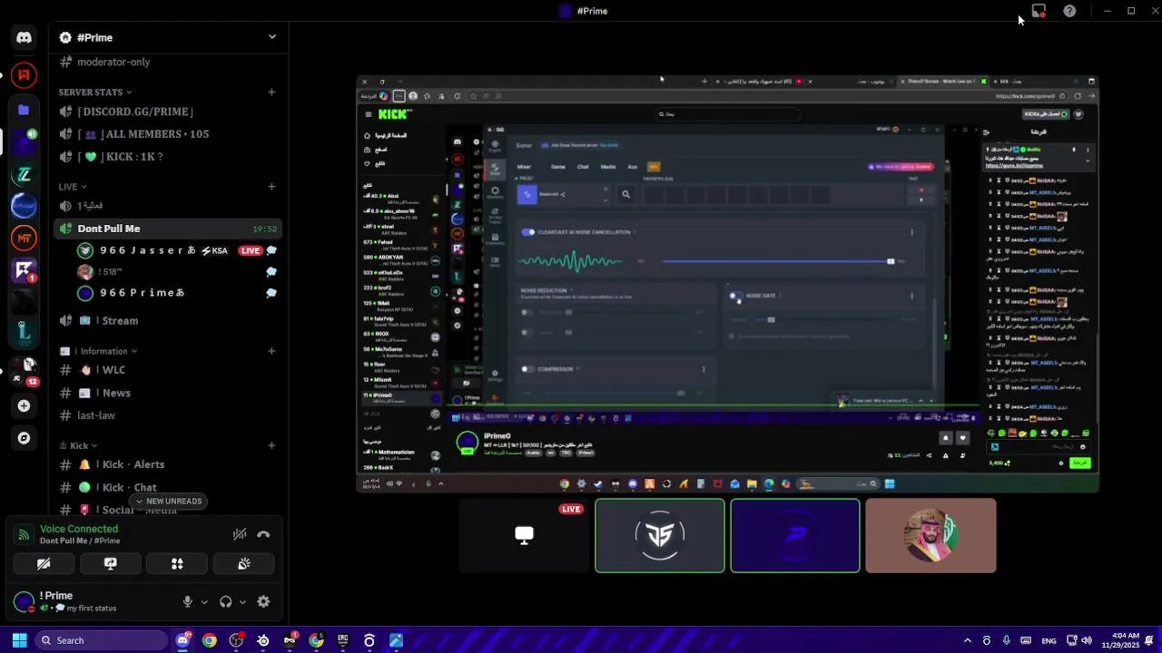Open chat bubble icon next to 966 Jasser
Image resolution: width=1162 pixels, height=653 pixels.
point(271,250)
